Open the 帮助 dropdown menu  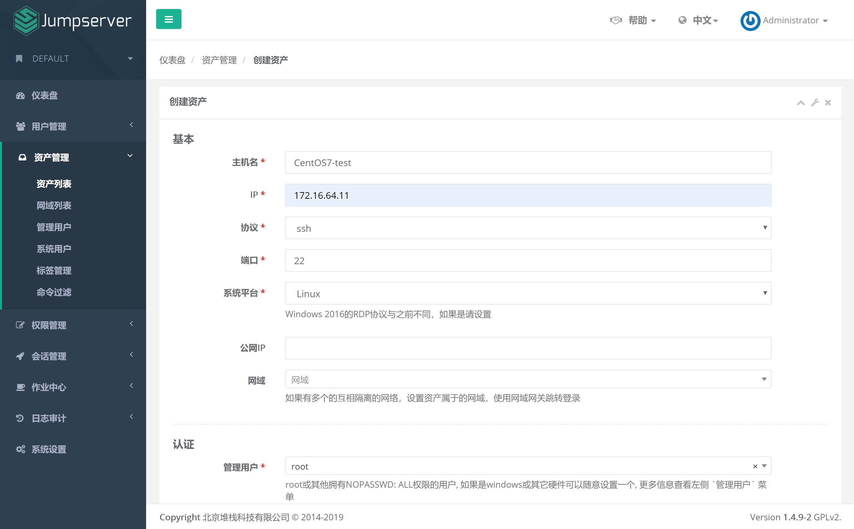(642, 20)
